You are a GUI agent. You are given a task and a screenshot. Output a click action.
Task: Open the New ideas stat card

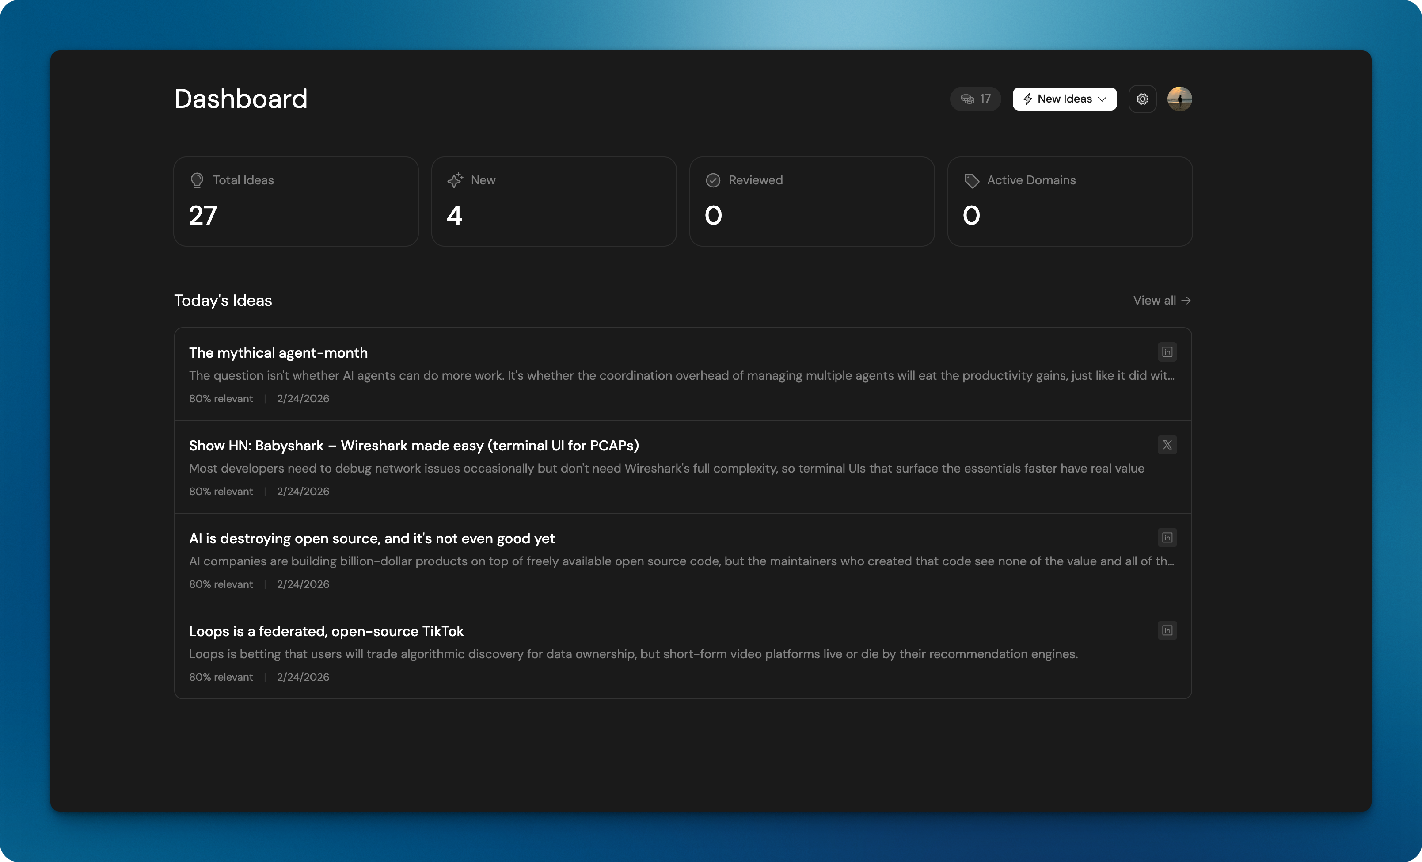click(x=553, y=202)
